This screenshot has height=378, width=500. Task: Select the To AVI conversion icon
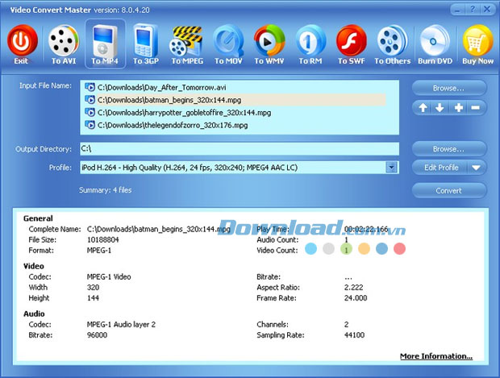pos(64,40)
